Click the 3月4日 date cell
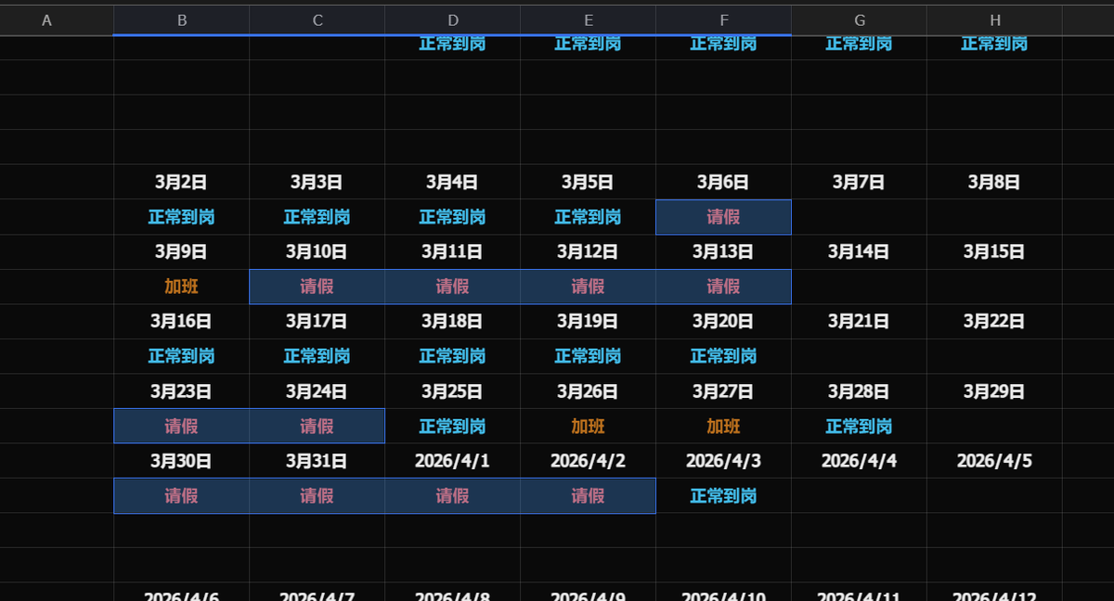Viewport: 1114px width, 601px height. (x=453, y=182)
